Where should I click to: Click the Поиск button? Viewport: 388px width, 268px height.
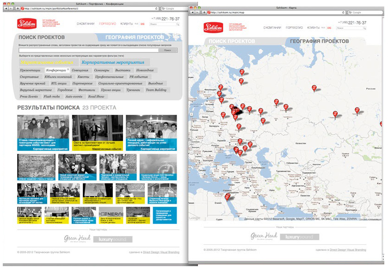point(168,50)
